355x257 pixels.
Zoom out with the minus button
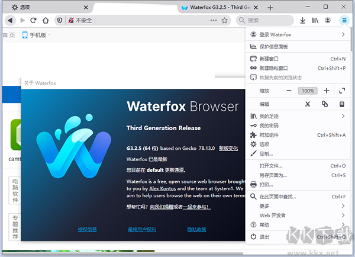289,91
